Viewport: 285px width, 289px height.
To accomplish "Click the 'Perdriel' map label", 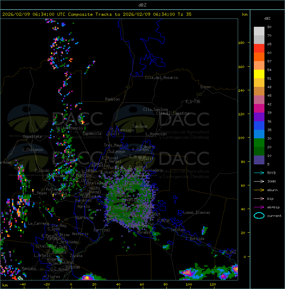I will 84,200.
